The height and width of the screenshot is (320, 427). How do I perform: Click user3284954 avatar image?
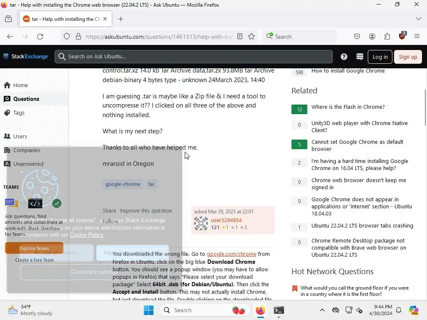tap(201, 223)
